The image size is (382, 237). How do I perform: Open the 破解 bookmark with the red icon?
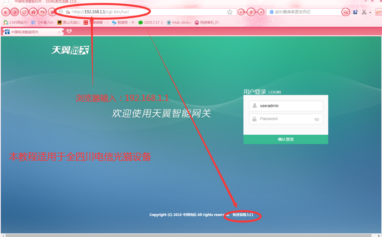[x=96, y=22]
